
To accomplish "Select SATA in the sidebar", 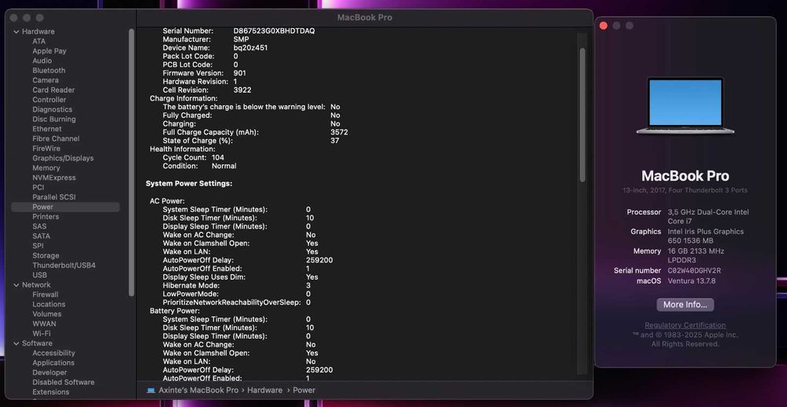I will pyautogui.click(x=41, y=236).
